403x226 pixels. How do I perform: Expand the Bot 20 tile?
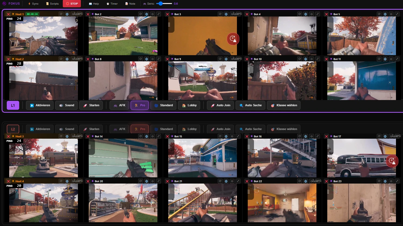158,181
